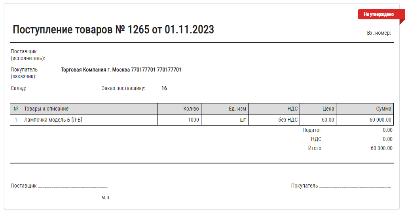Select buyer name 'Торговая Компания г. Москва'
Screen dimensions: 408x214
(x=95, y=69)
